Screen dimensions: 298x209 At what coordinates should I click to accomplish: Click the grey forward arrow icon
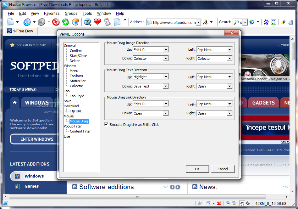pos(41,22)
